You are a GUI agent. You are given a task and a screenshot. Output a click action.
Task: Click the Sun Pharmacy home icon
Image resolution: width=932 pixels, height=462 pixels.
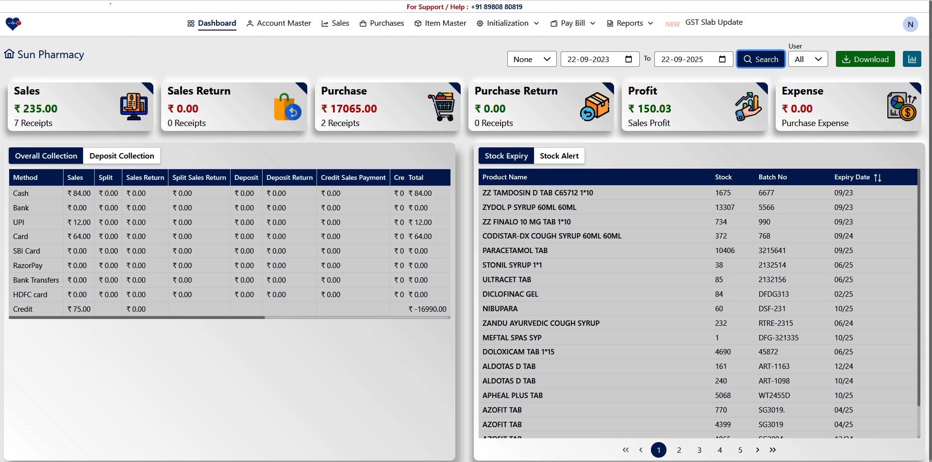click(x=10, y=54)
